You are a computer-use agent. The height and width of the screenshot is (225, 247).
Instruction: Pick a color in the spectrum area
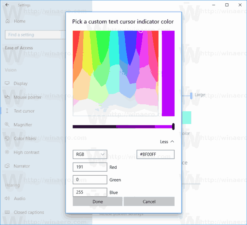116,73
